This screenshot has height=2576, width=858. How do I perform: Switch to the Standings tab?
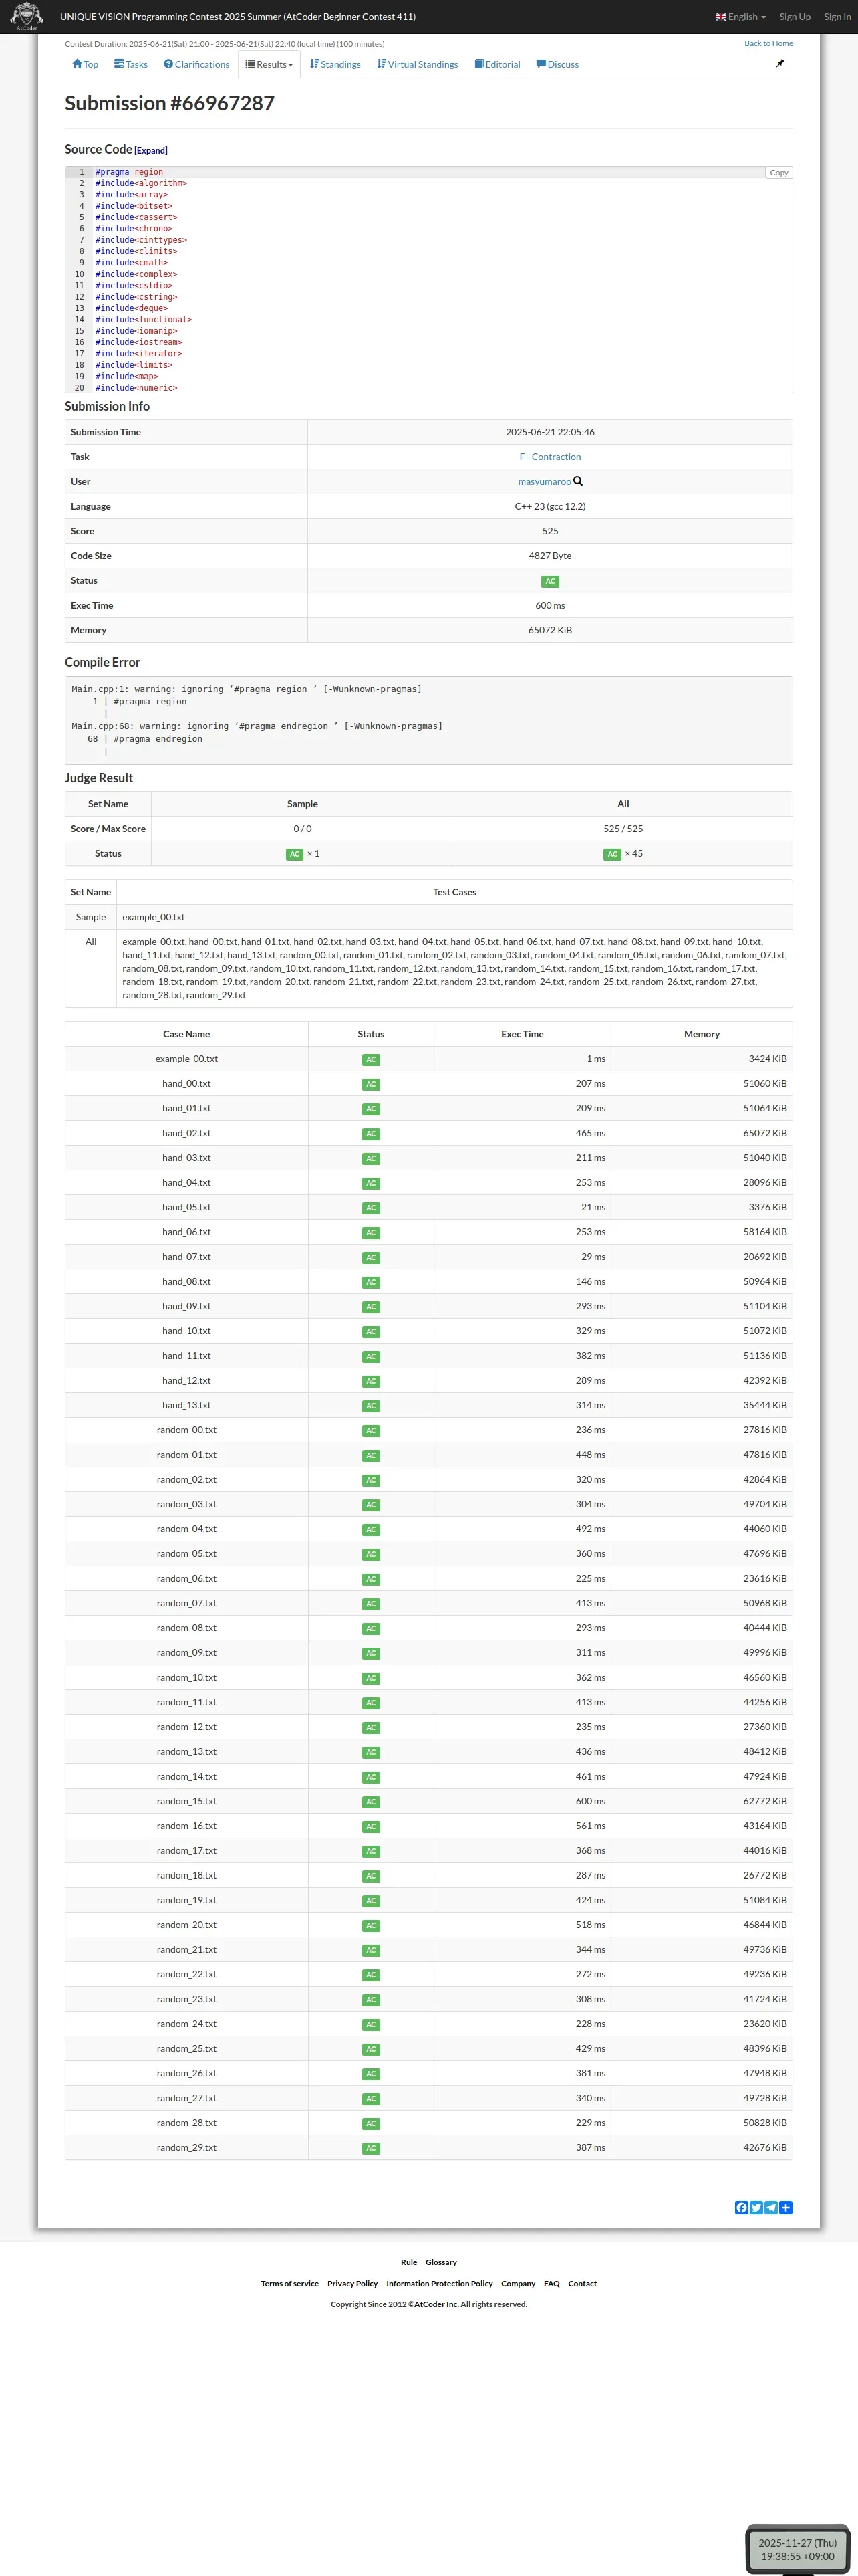[335, 64]
